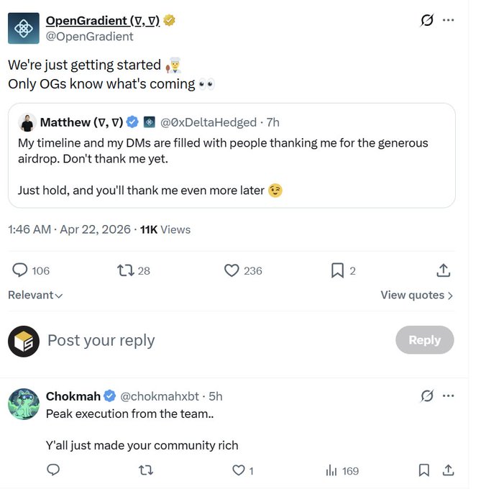Screen dimensions: 481x489
Task: Share the OpenGradient post
Action: coord(444,270)
